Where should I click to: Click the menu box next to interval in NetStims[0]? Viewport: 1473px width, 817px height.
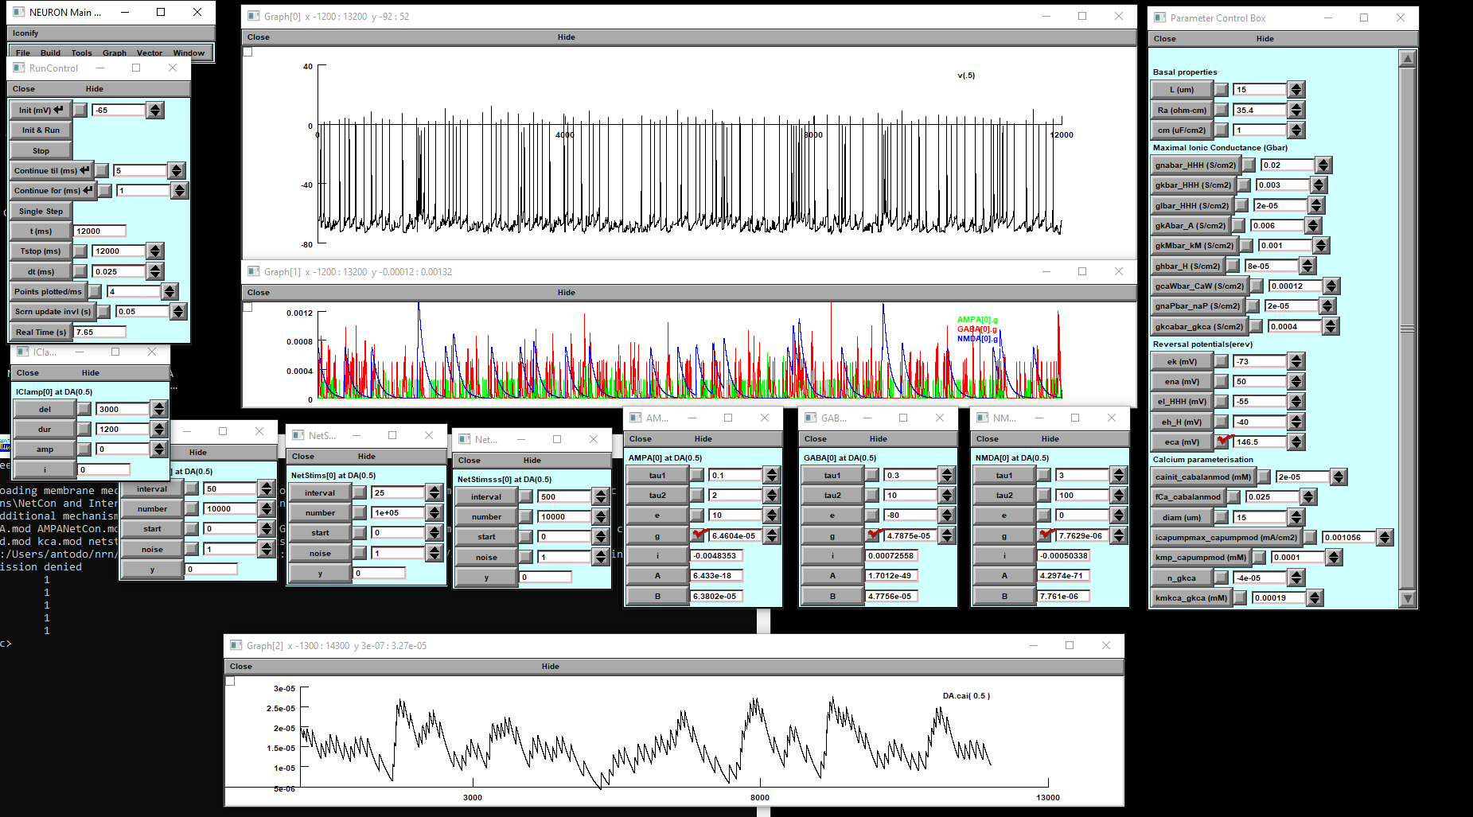[x=359, y=492]
